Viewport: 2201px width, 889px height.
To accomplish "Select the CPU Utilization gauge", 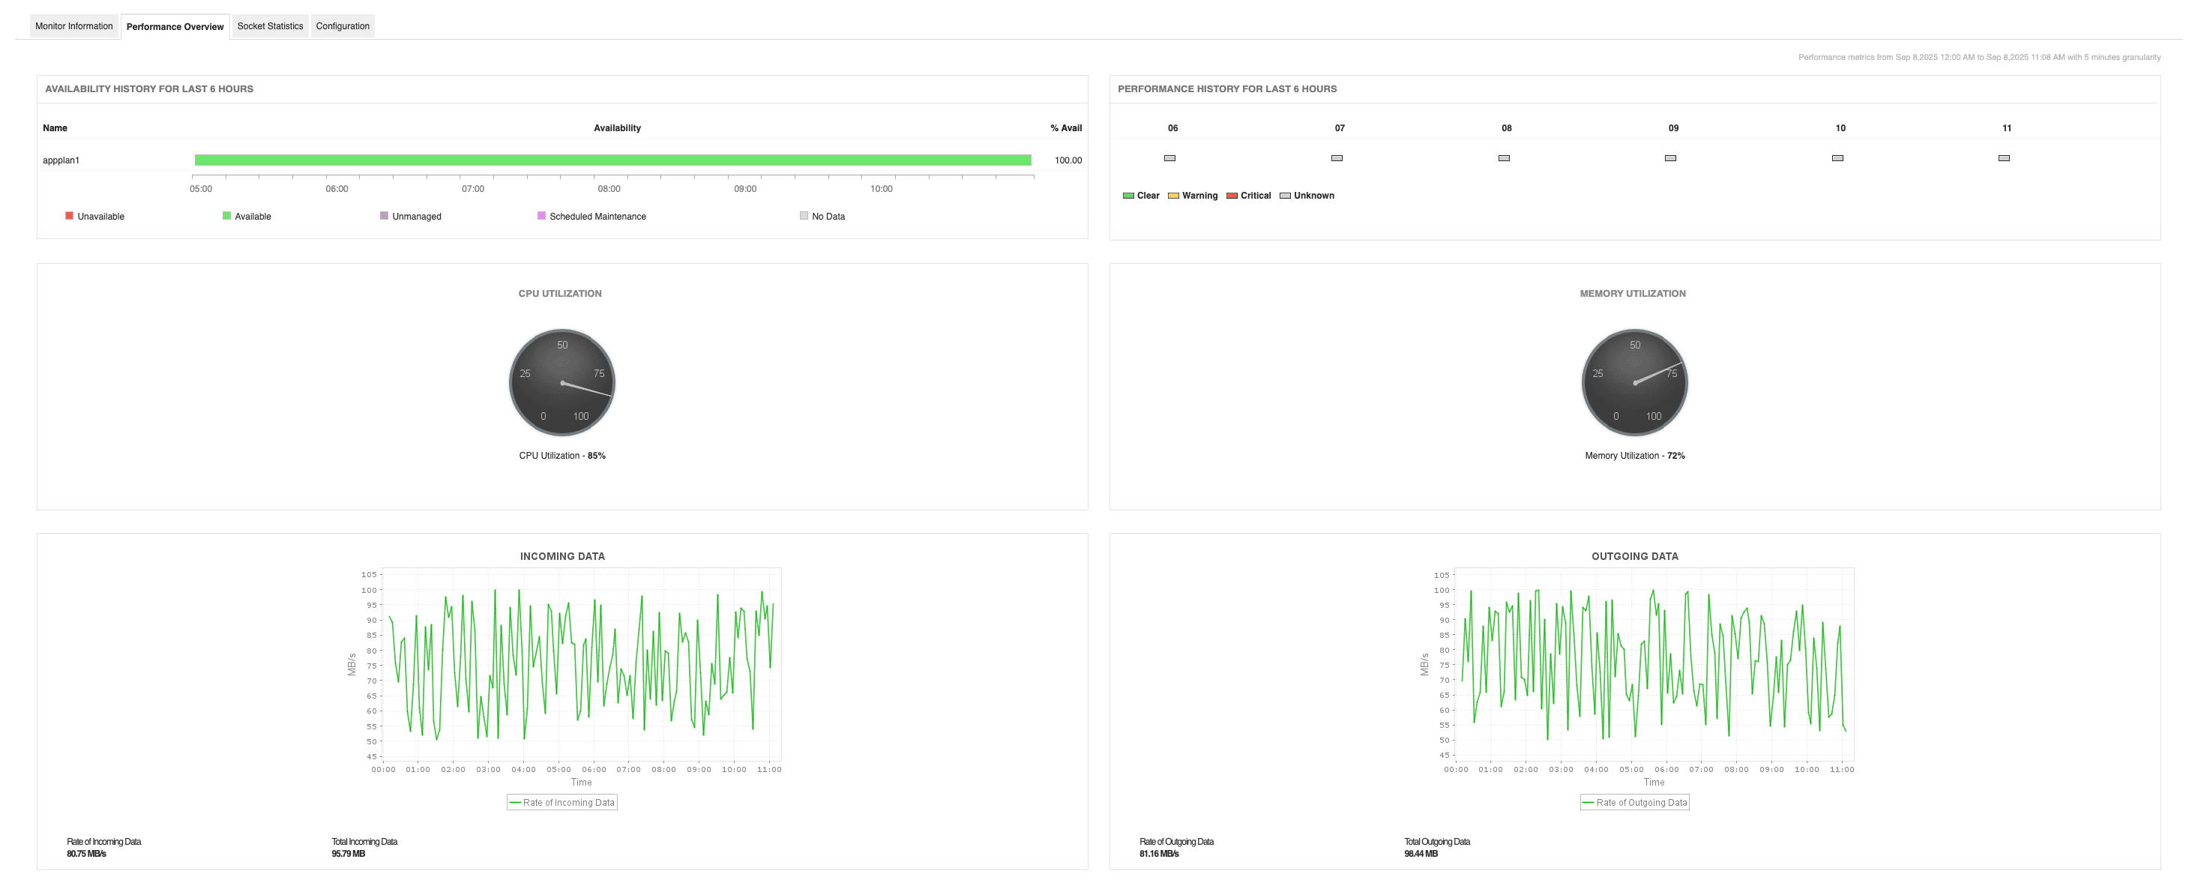I will (x=561, y=382).
